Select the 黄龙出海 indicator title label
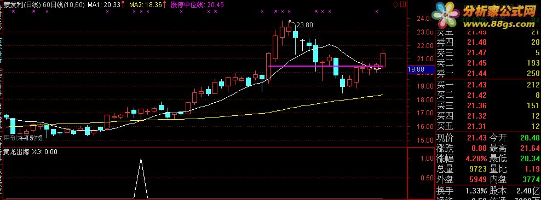 click(16, 151)
